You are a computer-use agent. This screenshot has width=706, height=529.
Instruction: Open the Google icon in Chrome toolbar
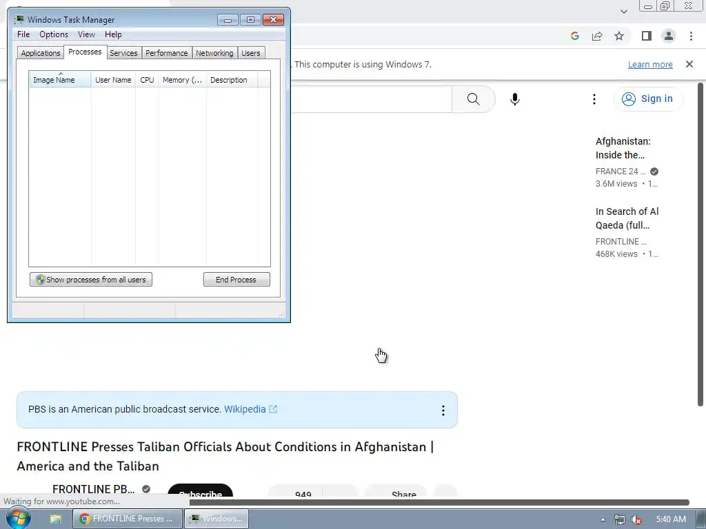click(574, 36)
